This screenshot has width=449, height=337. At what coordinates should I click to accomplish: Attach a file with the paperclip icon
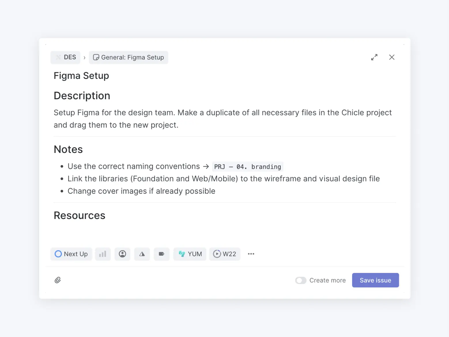tap(58, 280)
